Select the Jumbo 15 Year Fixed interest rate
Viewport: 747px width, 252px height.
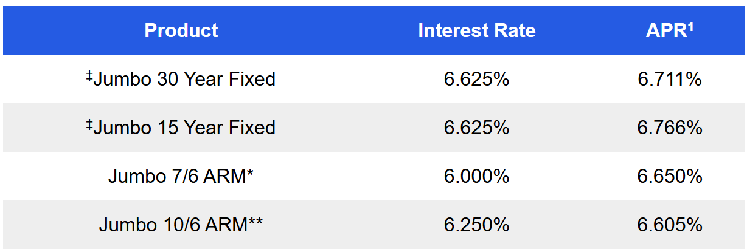[x=477, y=128]
